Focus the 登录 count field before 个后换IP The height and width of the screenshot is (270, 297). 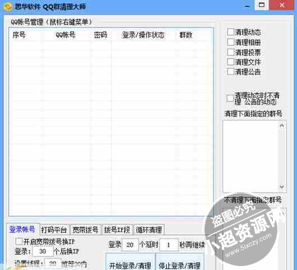[x=43, y=252]
